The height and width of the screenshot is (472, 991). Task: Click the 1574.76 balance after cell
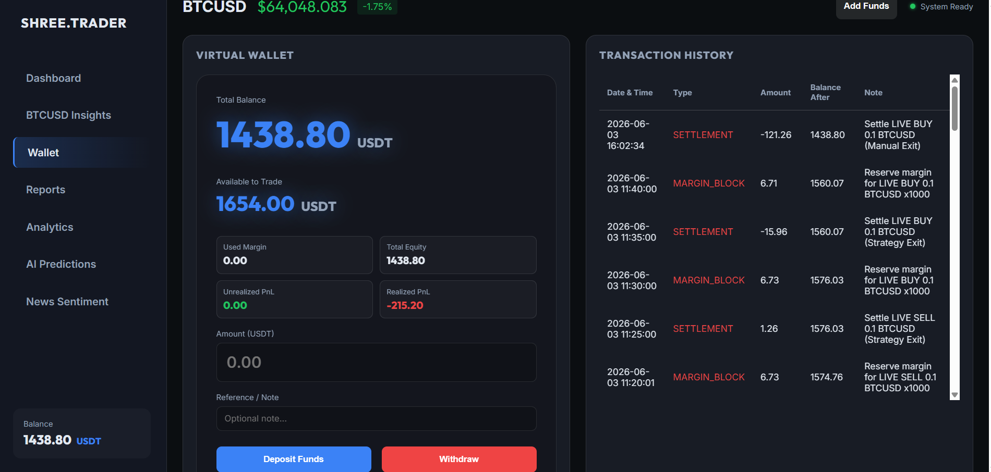click(826, 377)
